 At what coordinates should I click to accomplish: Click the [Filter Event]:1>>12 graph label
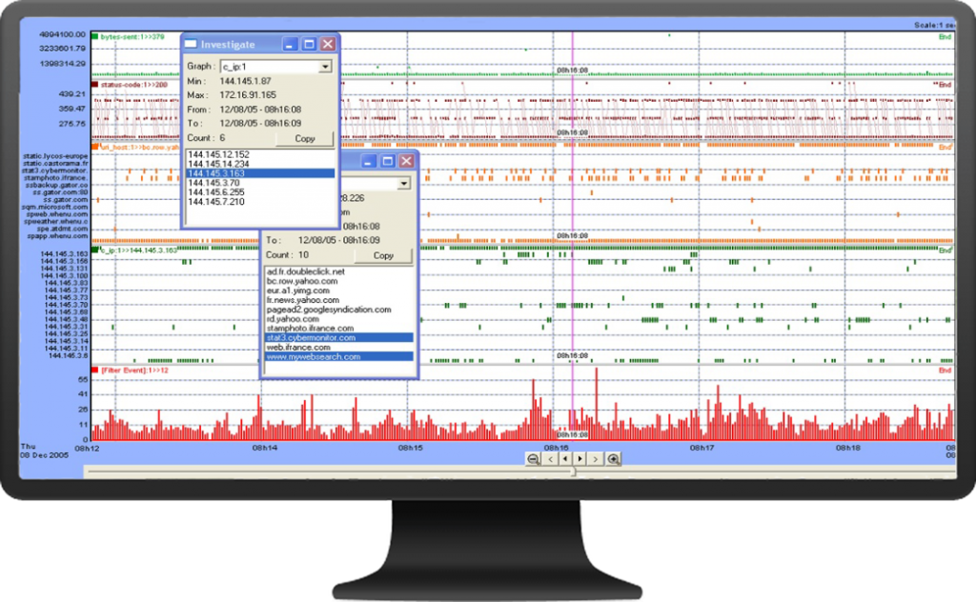tap(135, 370)
